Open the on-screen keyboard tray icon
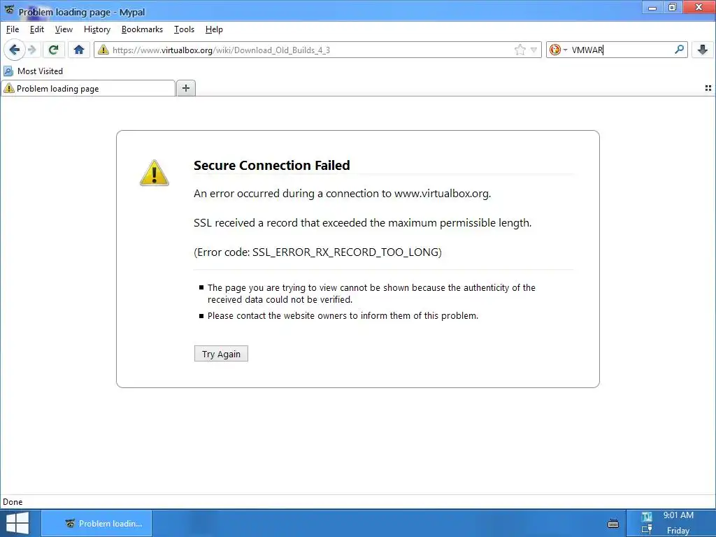 point(613,523)
